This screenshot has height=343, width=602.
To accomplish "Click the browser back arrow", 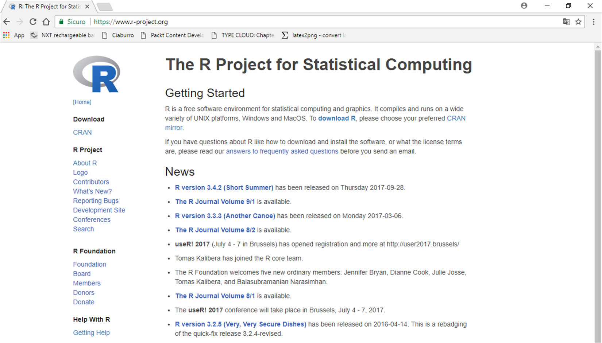I will click(x=7, y=22).
